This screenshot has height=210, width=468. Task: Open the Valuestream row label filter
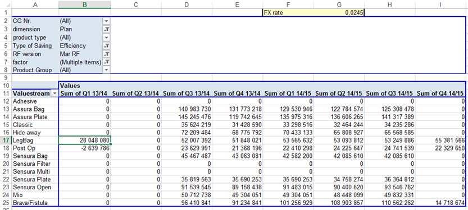pos(54,94)
